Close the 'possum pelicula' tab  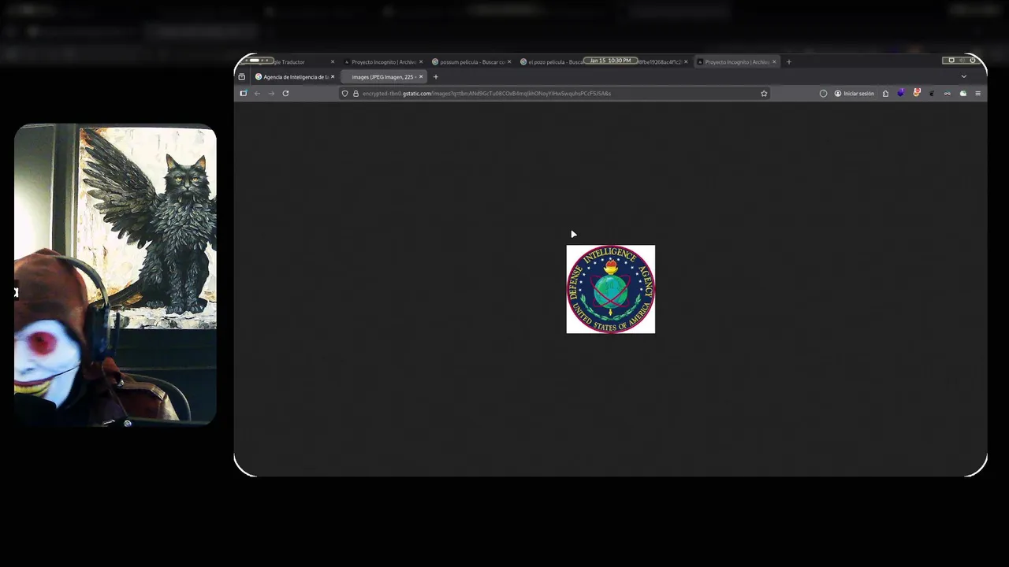pos(509,61)
